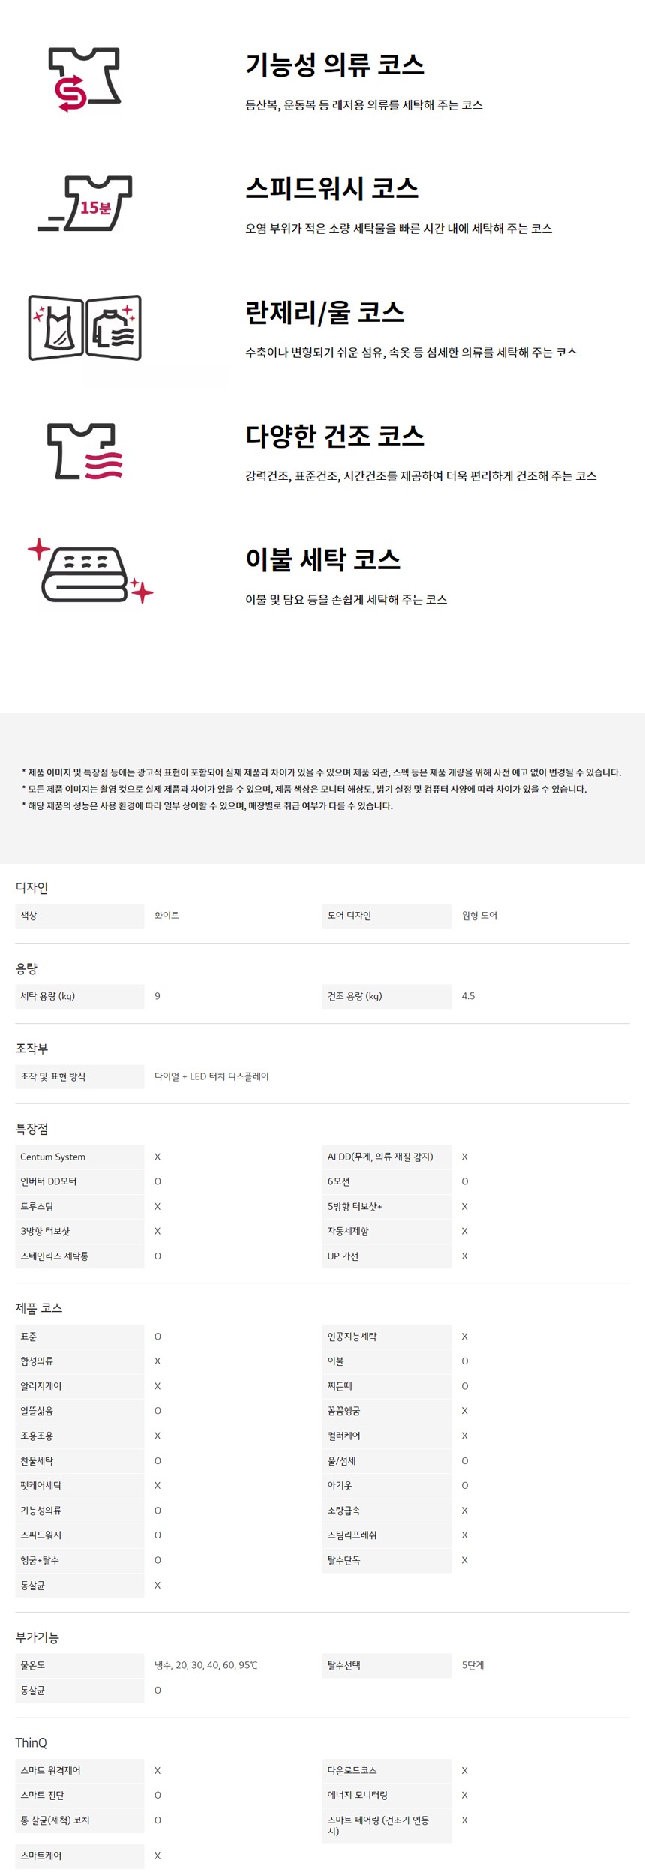The width and height of the screenshot is (645, 1875).
Task: Click the 찌든때 course label
Action: coord(387,1386)
